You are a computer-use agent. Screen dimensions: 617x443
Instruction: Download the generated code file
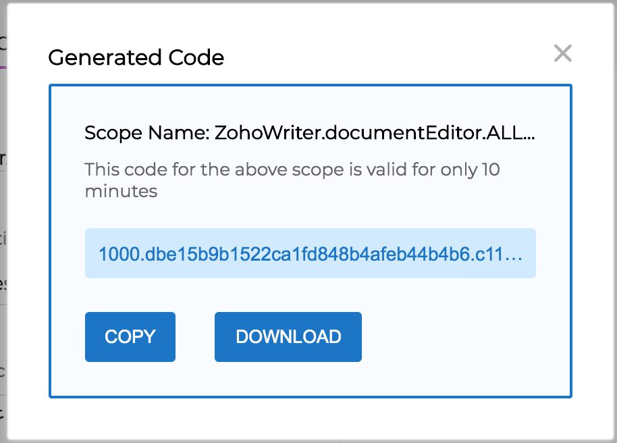pyautogui.click(x=288, y=337)
